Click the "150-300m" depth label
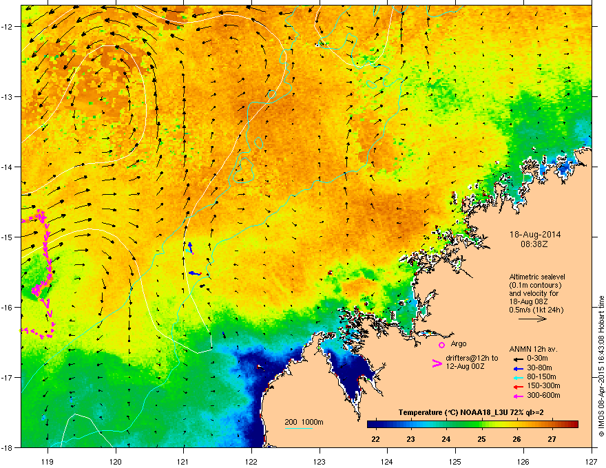Image resolution: width=606 pixels, height=468 pixels. point(543,385)
